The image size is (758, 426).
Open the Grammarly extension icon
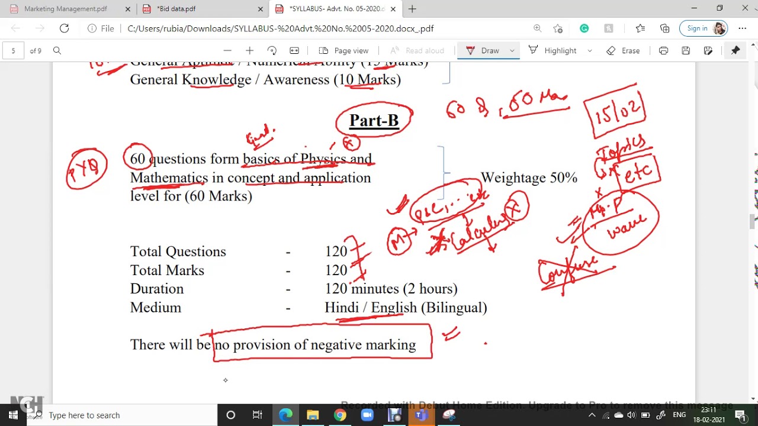(584, 28)
